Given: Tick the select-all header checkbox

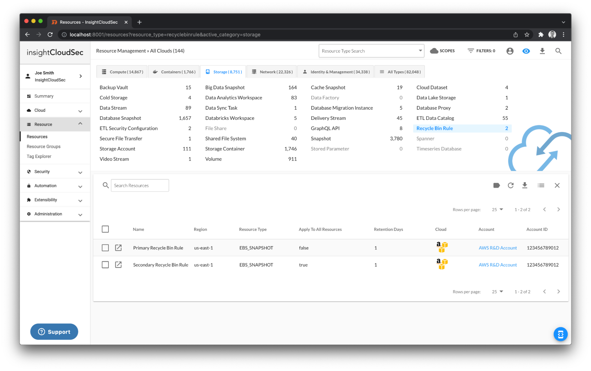Looking at the screenshot, I should 105,229.
